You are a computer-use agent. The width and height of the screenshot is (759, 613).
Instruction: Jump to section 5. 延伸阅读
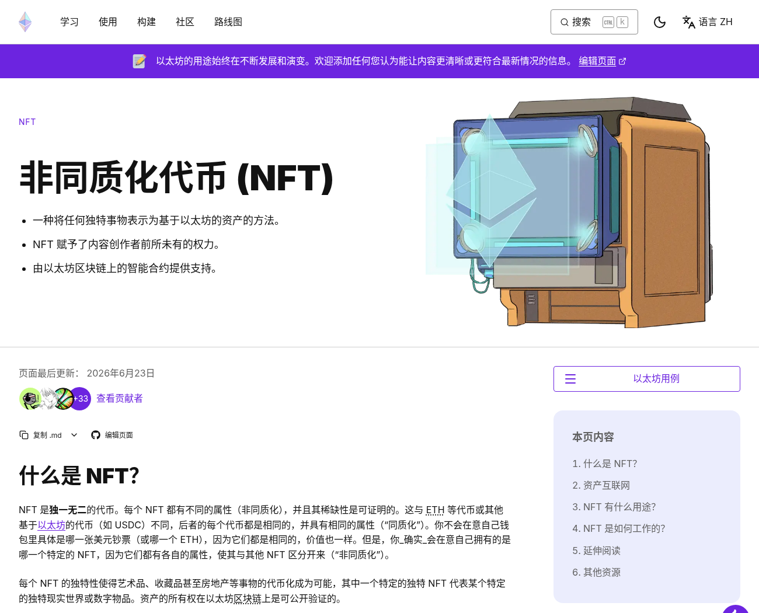pos(597,551)
